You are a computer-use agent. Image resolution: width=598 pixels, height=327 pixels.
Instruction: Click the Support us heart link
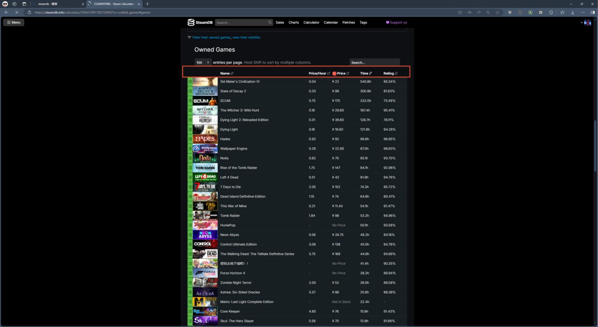tap(396, 22)
